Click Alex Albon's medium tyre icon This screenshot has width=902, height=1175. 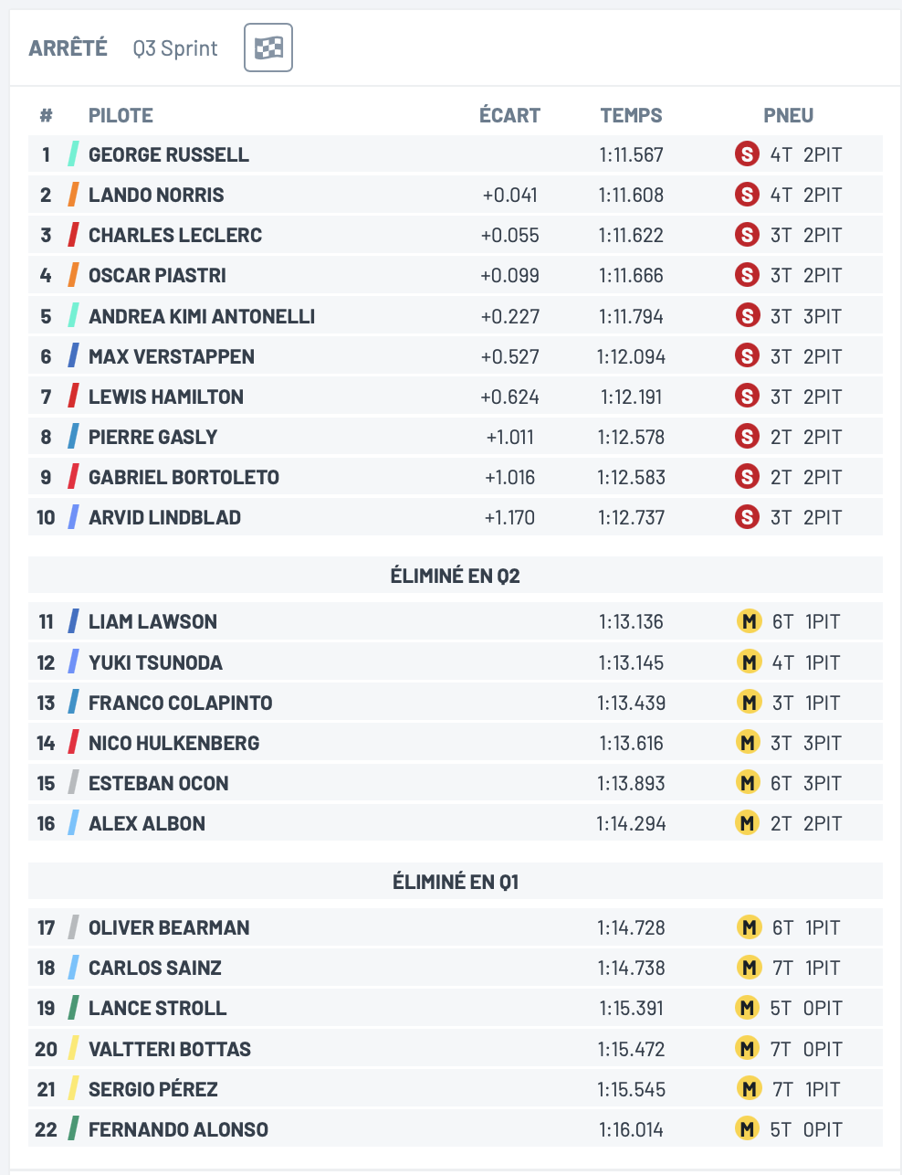(x=747, y=823)
